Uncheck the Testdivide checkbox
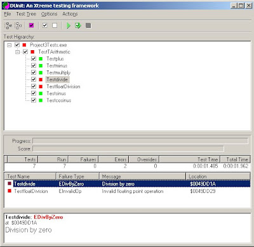This screenshot has width=254, height=247. coord(34,79)
